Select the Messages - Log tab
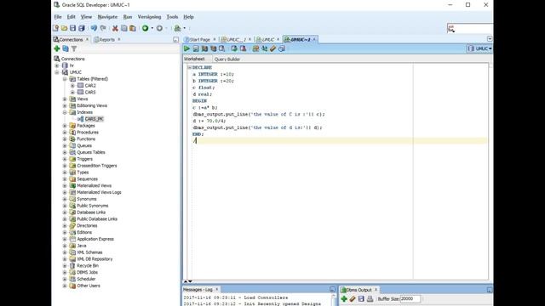This screenshot has height=306, width=545. (198, 290)
